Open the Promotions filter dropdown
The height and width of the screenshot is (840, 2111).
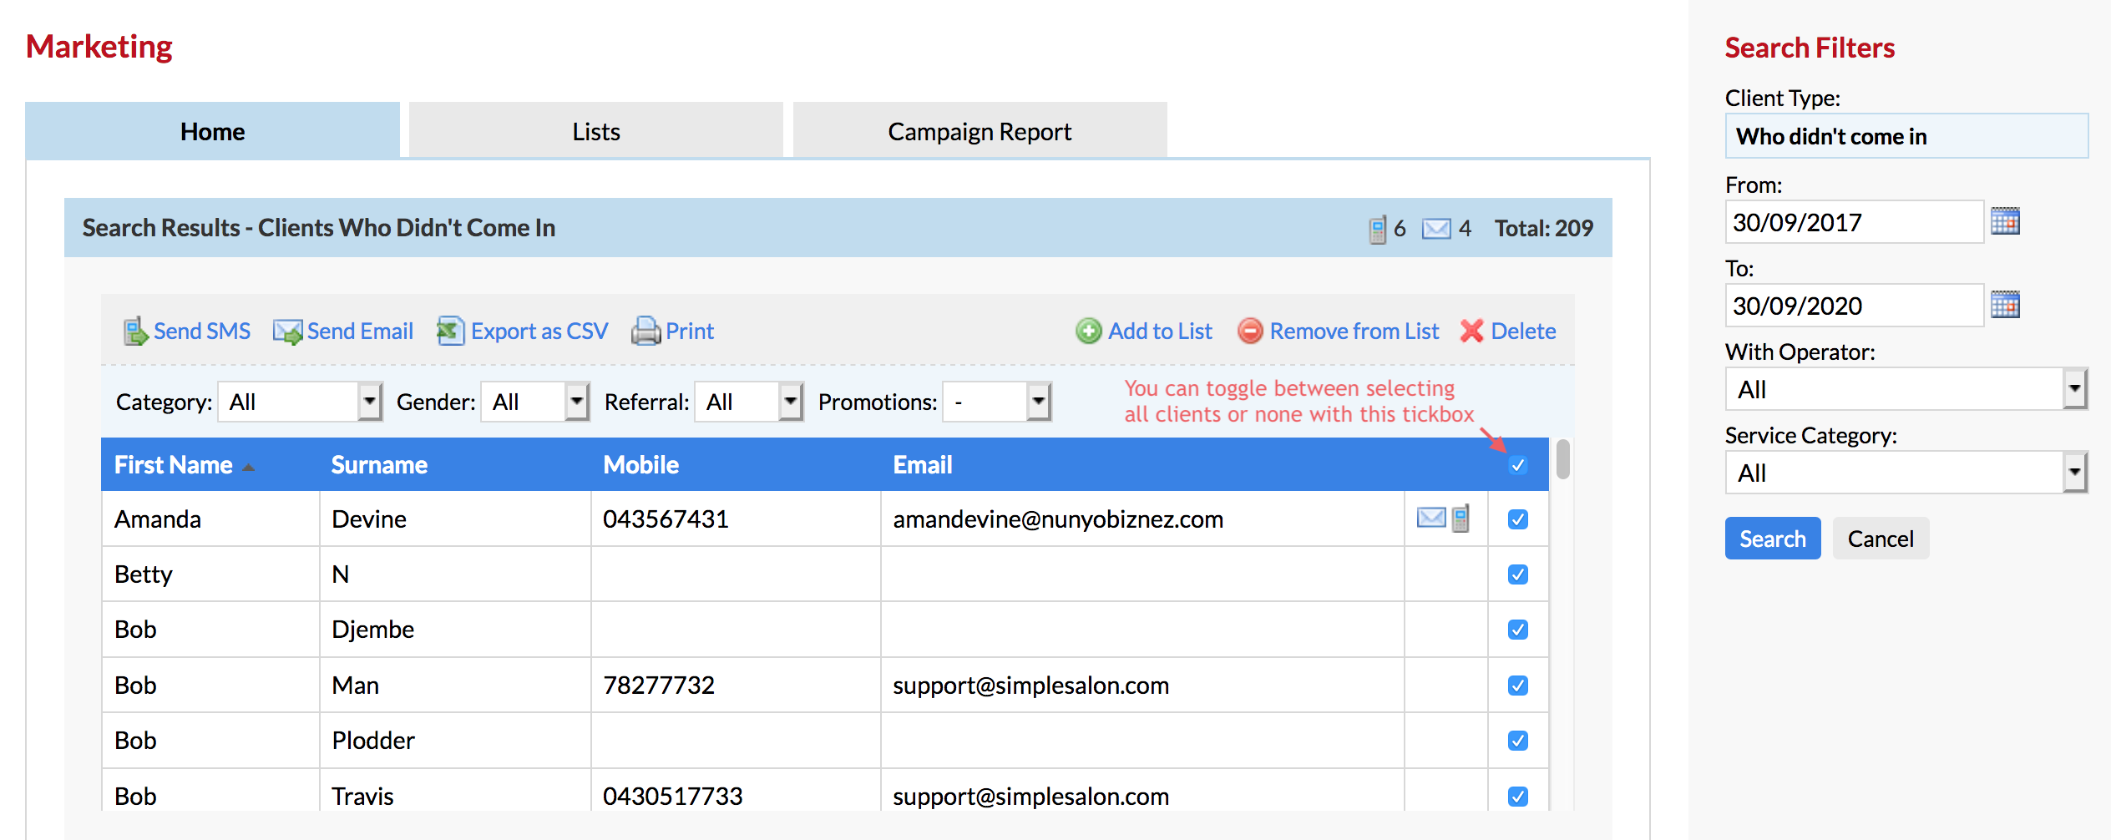click(x=997, y=402)
